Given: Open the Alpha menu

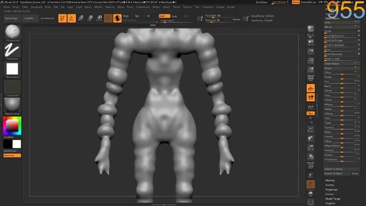Looking at the screenshot, I should point(6,7).
